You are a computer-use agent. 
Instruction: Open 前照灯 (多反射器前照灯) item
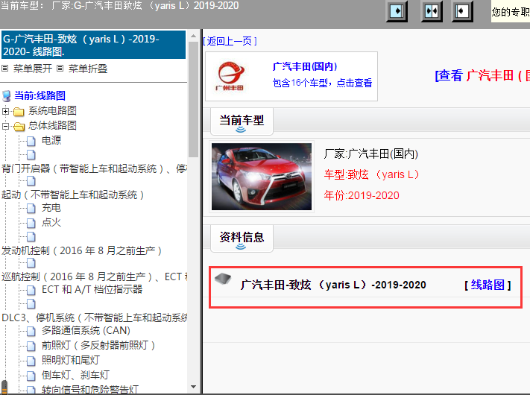pyautogui.click(x=98, y=345)
